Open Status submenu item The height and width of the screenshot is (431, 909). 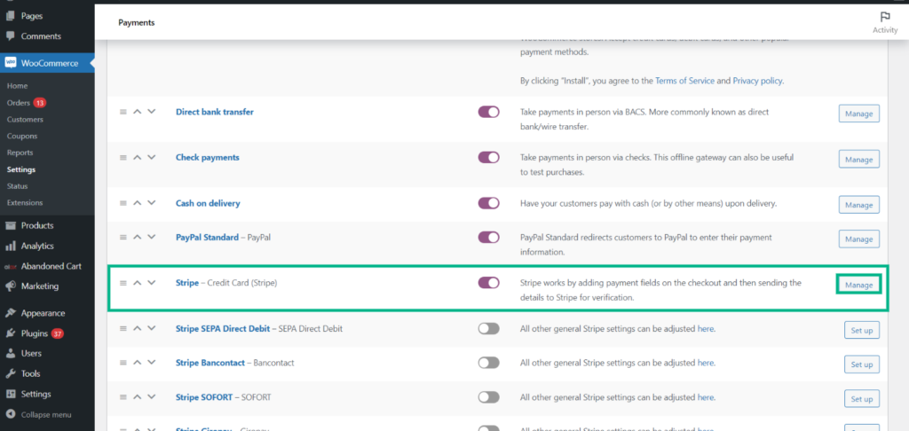18,186
